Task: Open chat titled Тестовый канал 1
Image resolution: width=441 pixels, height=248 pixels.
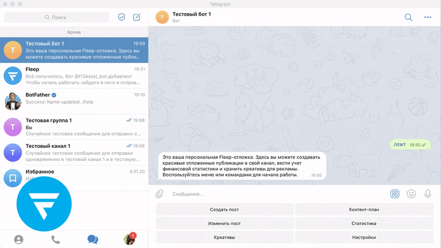Action: [48, 146]
